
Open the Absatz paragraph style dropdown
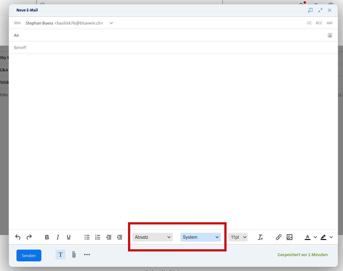(x=153, y=237)
